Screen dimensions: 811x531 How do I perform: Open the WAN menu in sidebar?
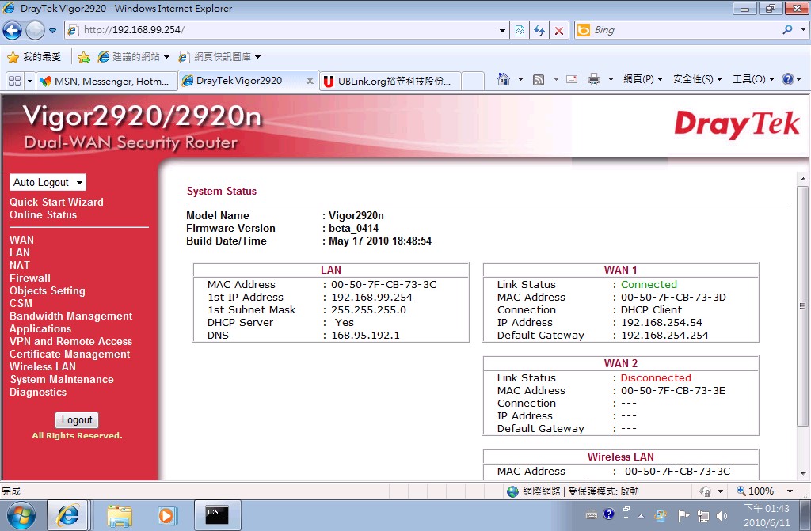pos(21,240)
